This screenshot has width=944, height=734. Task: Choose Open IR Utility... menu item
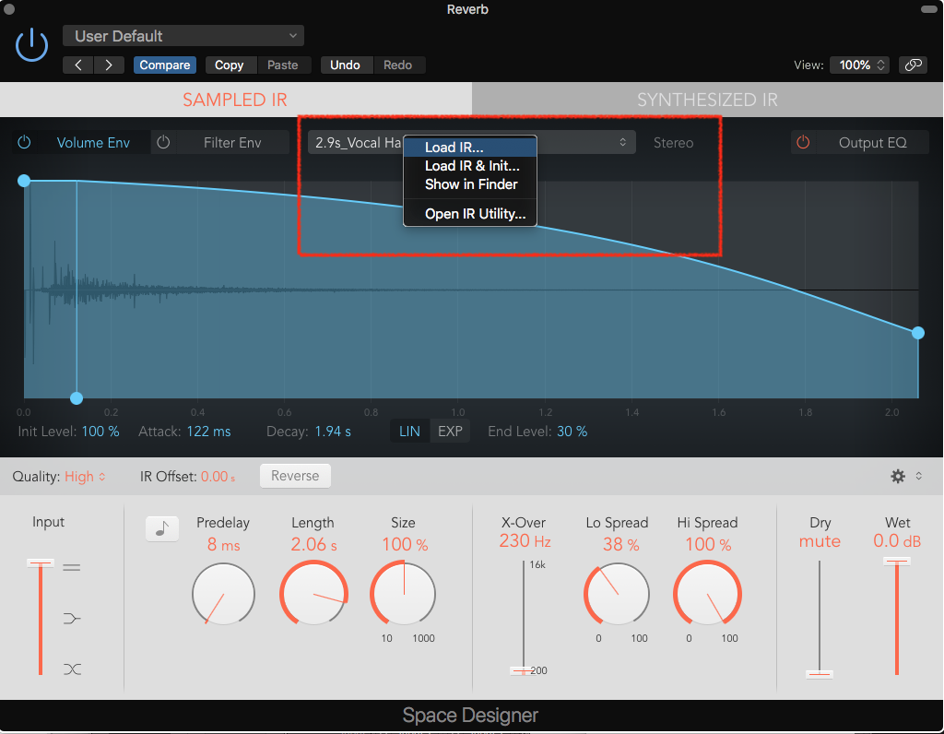[x=469, y=214]
